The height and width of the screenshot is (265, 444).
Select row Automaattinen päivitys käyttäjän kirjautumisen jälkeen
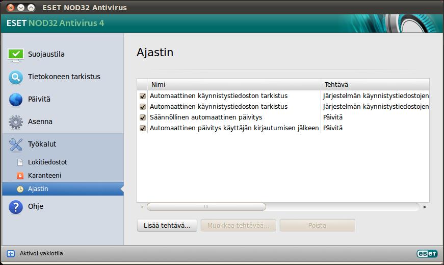coord(283,128)
